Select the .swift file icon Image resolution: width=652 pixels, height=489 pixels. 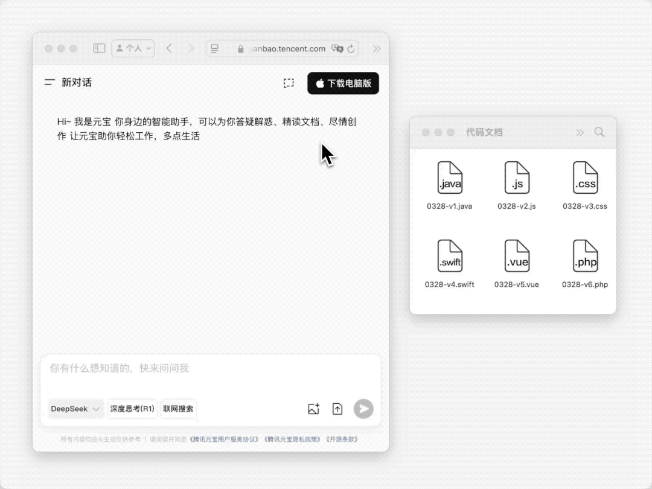(x=450, y=256)
